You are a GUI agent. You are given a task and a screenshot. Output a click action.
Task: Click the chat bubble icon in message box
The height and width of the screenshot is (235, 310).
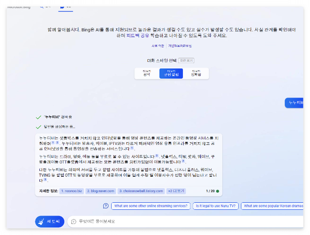74,221
